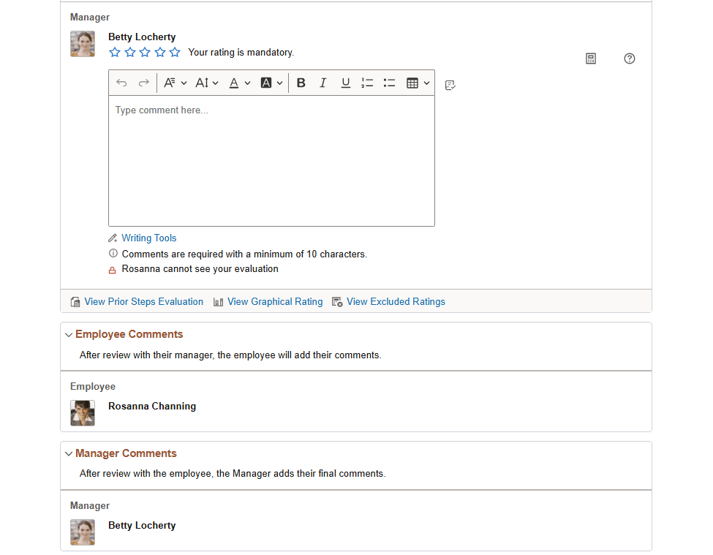This screenshot has height=555, width=713.
Task: Apply italic formatting in the comment editor
Action: (x=323, y=83)
